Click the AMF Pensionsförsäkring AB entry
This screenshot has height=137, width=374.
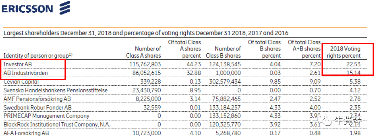click(x=37, y=99)
